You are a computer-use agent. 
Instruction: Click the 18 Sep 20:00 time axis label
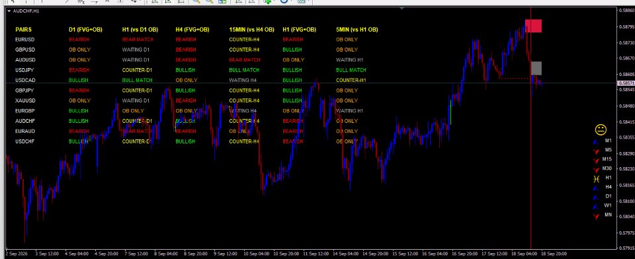coord(554,254)
